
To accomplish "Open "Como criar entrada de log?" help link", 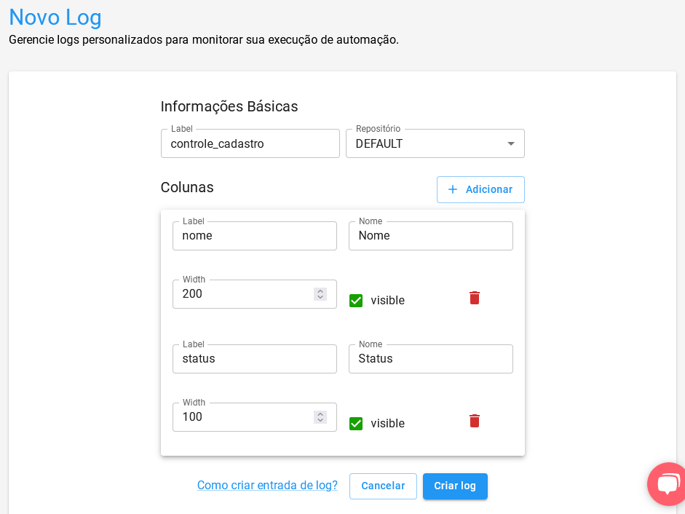I will (266, 485).
